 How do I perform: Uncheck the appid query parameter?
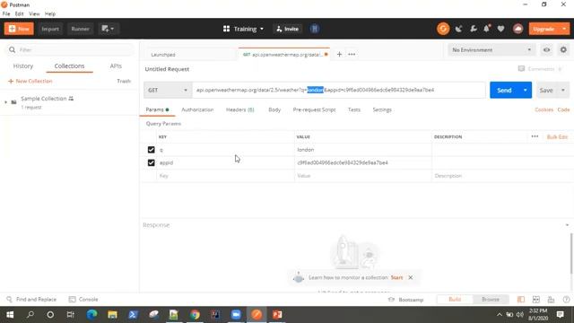[x=152, y=162]
